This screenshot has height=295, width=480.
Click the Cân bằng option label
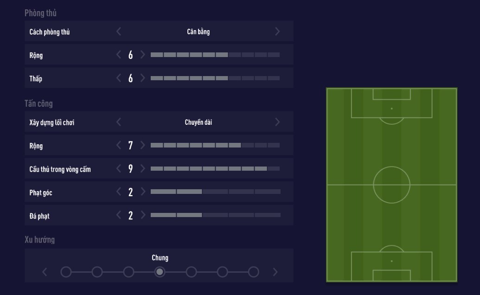(x=198, y=31)
